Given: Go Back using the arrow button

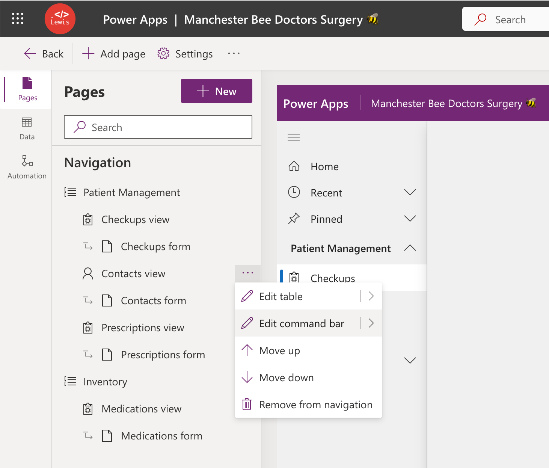Looking at the screenshot, I should click(x=44, y=54).
